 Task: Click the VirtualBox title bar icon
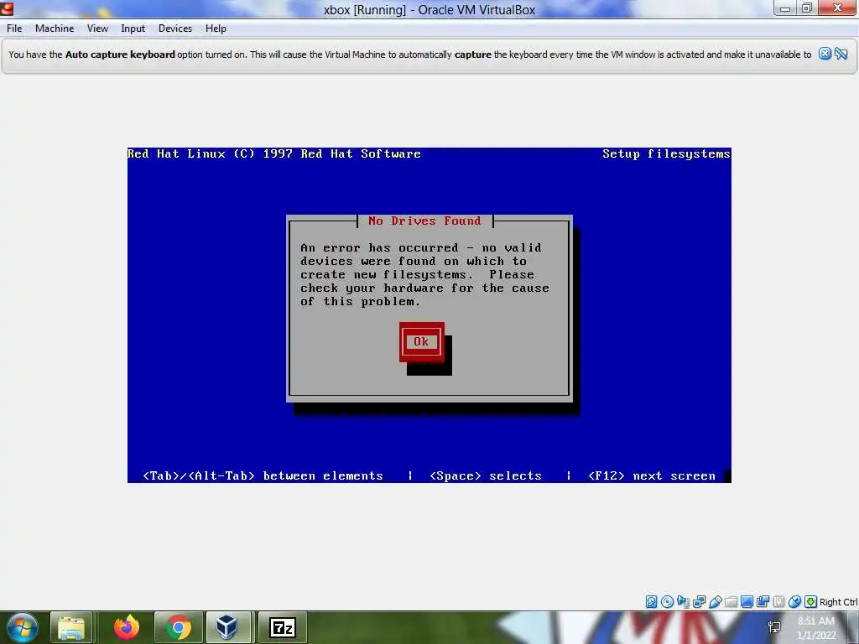(x=7, y=8)
